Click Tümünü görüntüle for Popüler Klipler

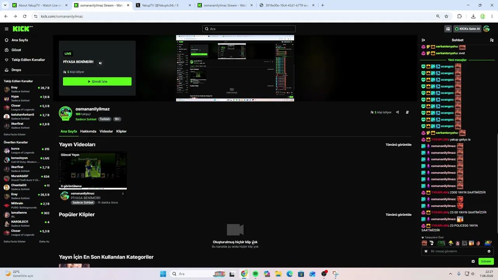(398, 215)
